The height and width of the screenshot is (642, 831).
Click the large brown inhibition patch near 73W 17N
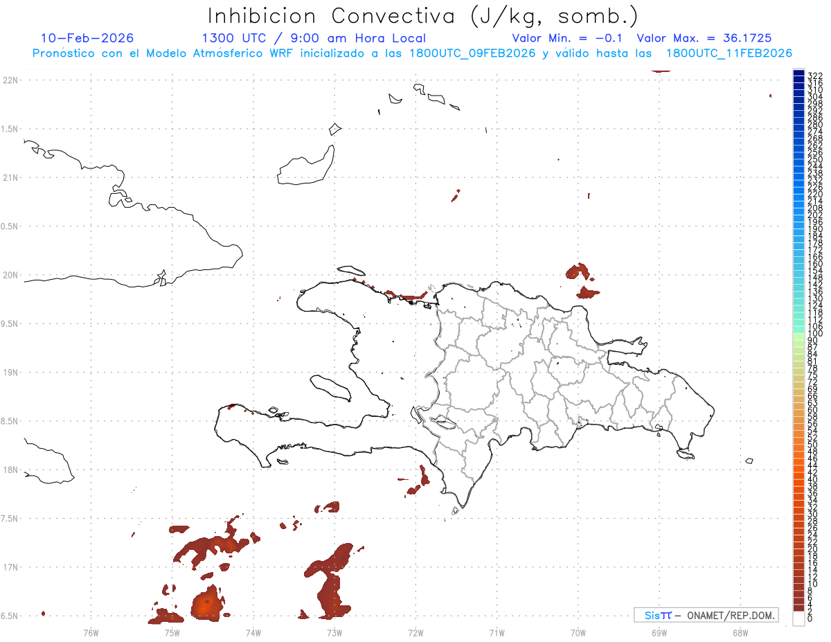330,580
